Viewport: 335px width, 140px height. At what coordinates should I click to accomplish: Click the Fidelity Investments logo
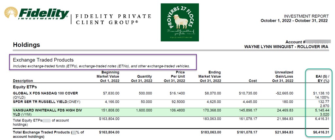36,14
